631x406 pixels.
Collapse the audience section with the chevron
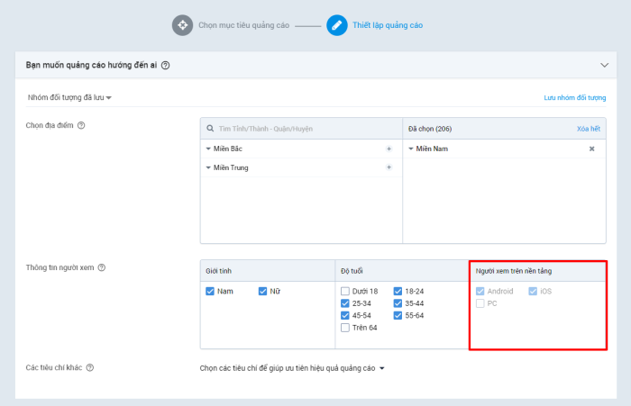(605, 65)
